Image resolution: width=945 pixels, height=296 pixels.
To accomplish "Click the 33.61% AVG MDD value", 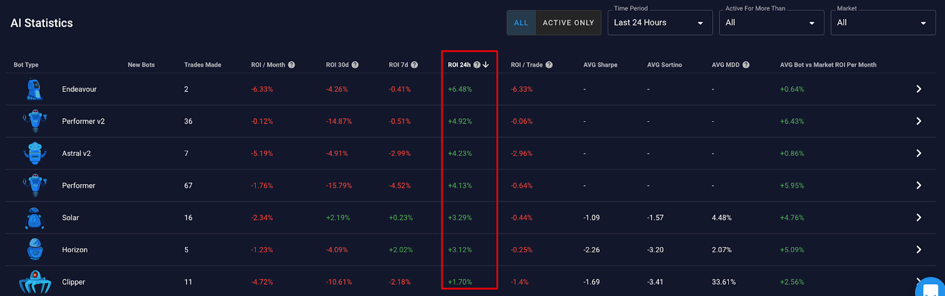I will [724, 282].
